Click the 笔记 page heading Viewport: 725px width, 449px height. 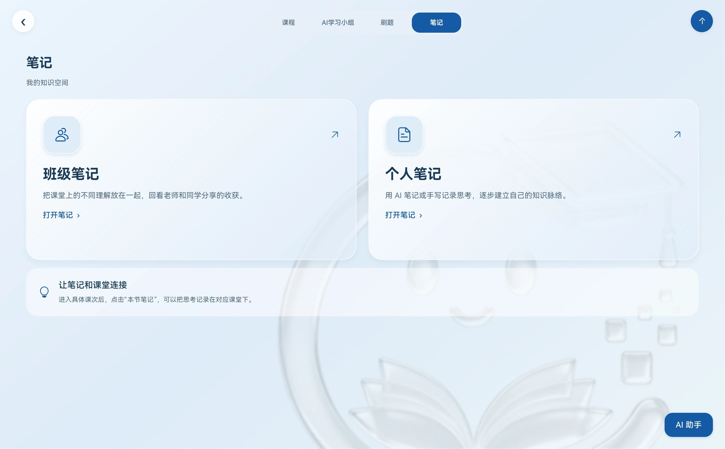click(x=39, y=63)
